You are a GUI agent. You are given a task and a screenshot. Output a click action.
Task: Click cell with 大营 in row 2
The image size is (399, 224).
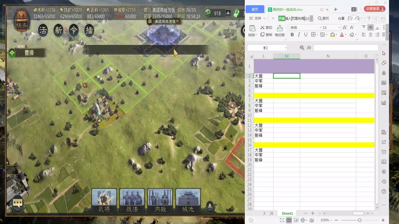pyautogui.click(x=263, y=76)
